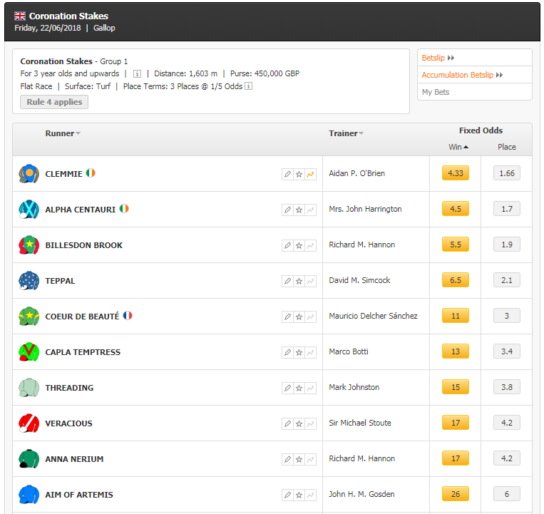Click ALPHA CENTAURI jockey silks icon

tap(29, 209)
